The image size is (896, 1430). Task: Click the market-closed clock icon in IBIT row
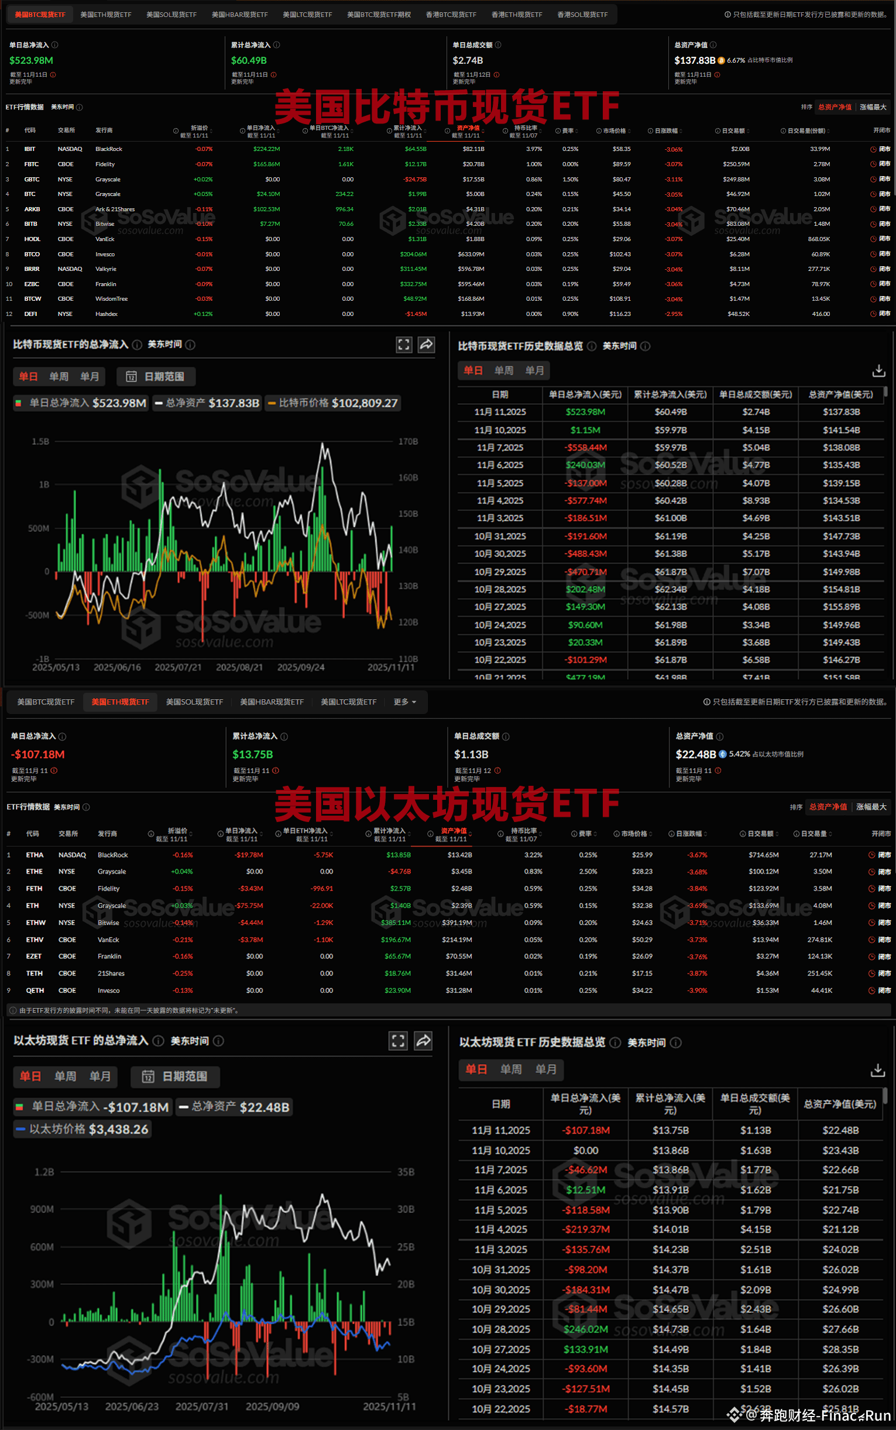(873, 149)
